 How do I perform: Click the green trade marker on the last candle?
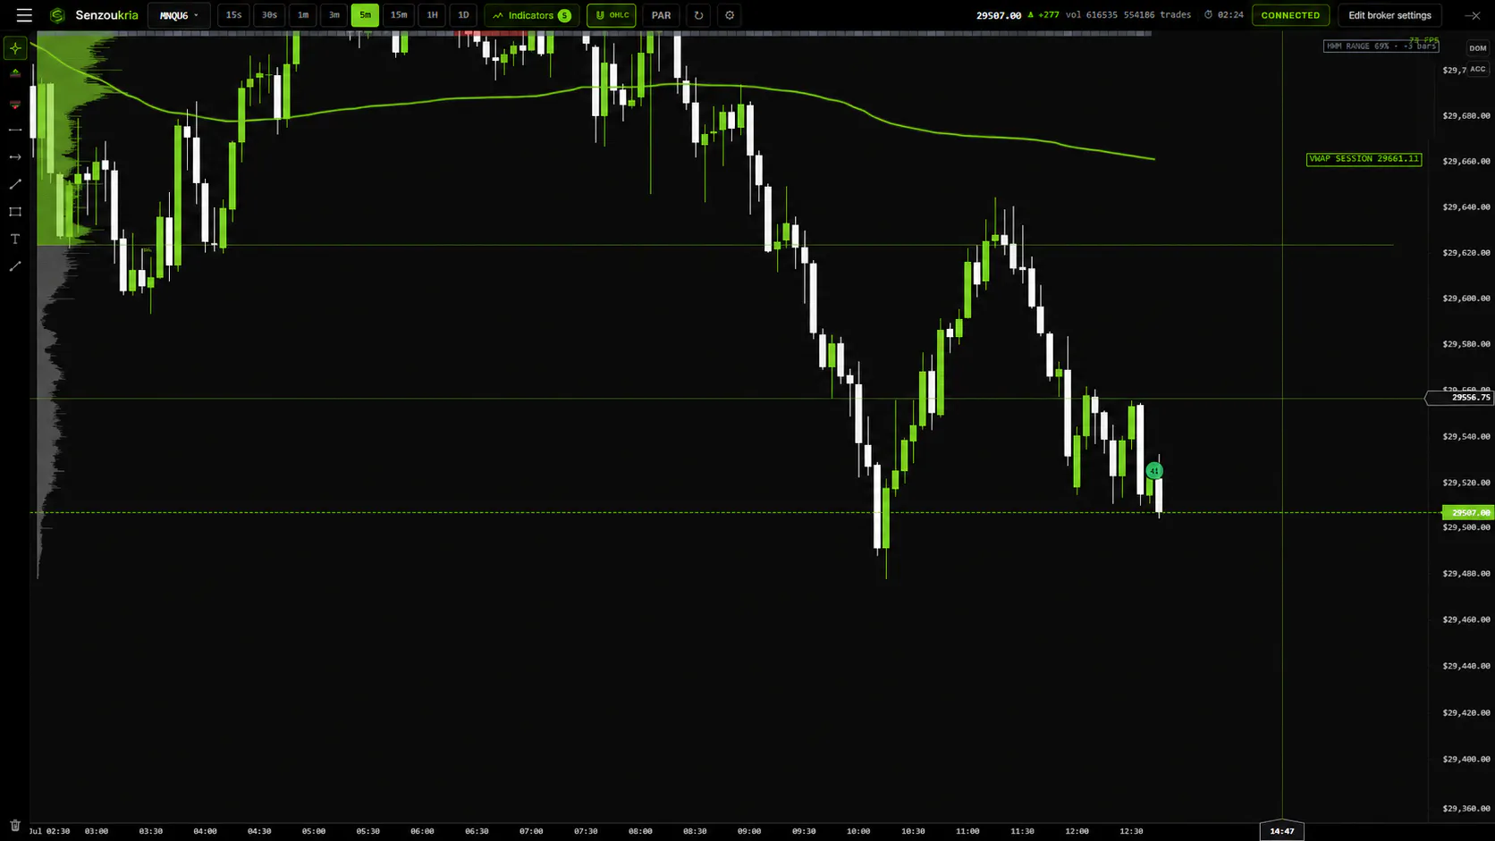[1154, 471]
